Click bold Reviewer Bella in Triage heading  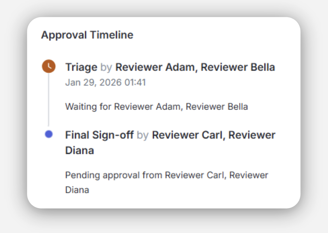238,67
